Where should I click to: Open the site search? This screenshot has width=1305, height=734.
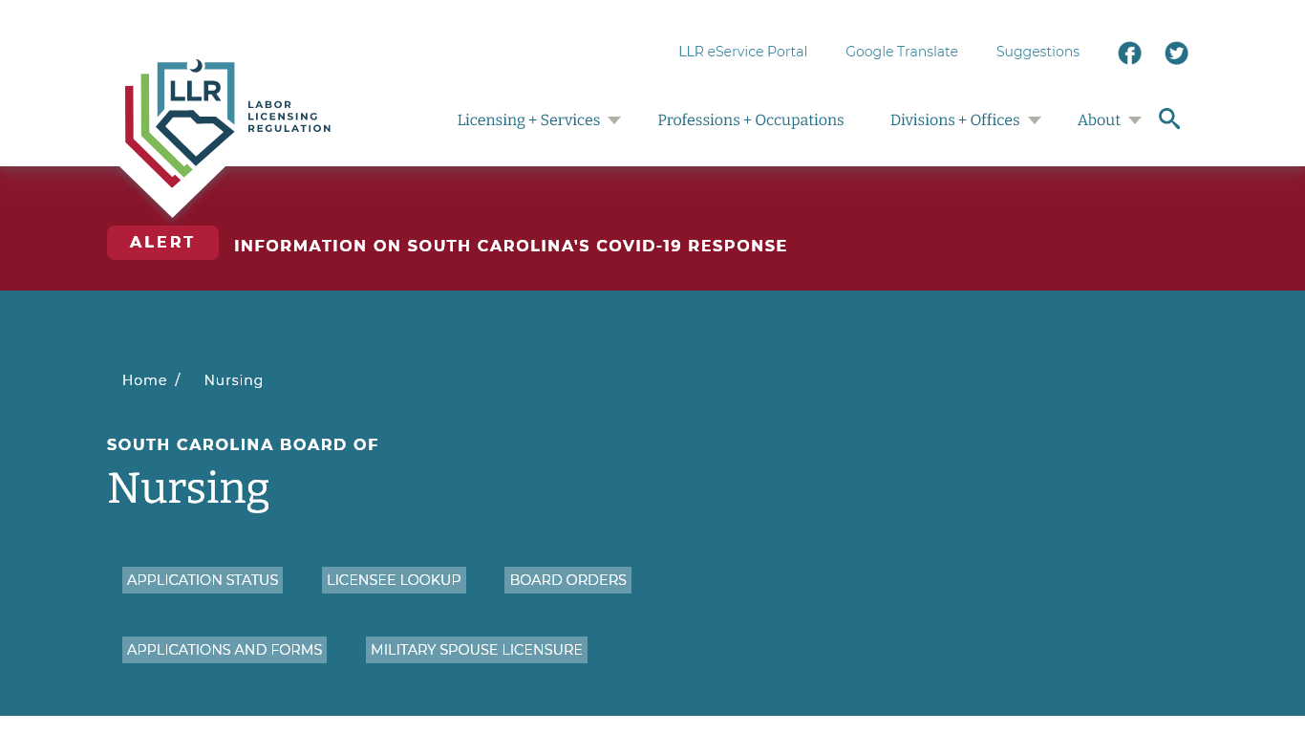1169,119
